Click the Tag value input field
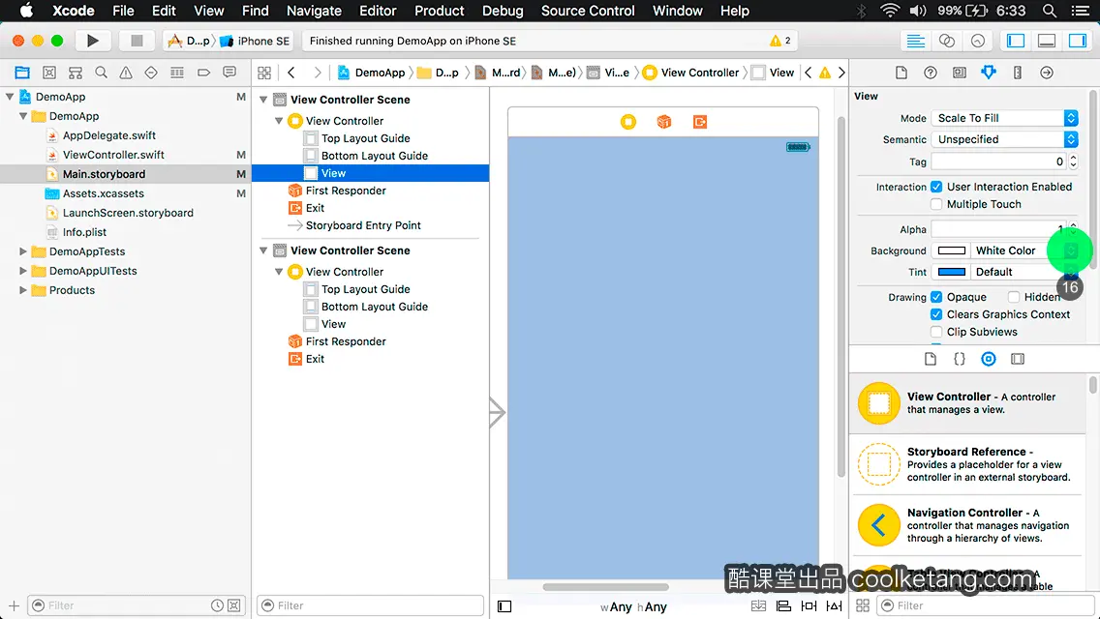1100x619 pixels. (998, 162)
